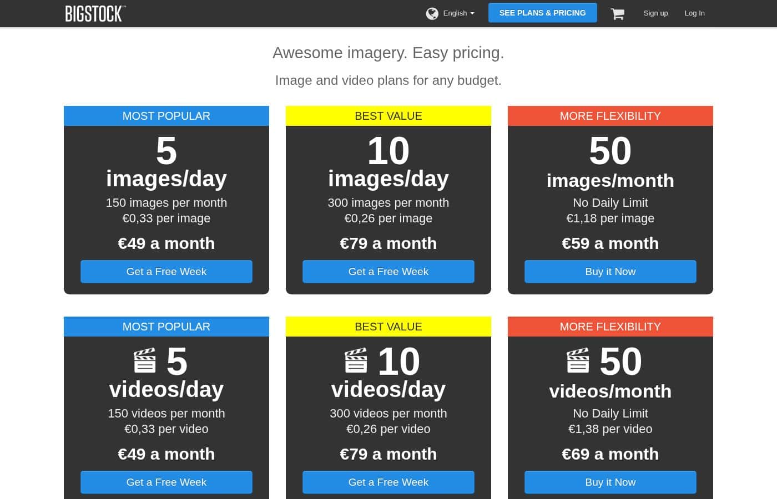Go to Sign up page

pyautogui.click(x=655, y=13)
